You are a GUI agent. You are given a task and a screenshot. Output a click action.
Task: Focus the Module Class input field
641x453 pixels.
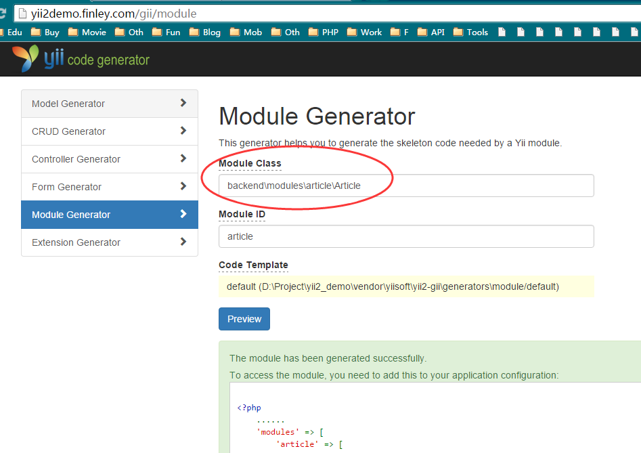(x=406, y=186)
